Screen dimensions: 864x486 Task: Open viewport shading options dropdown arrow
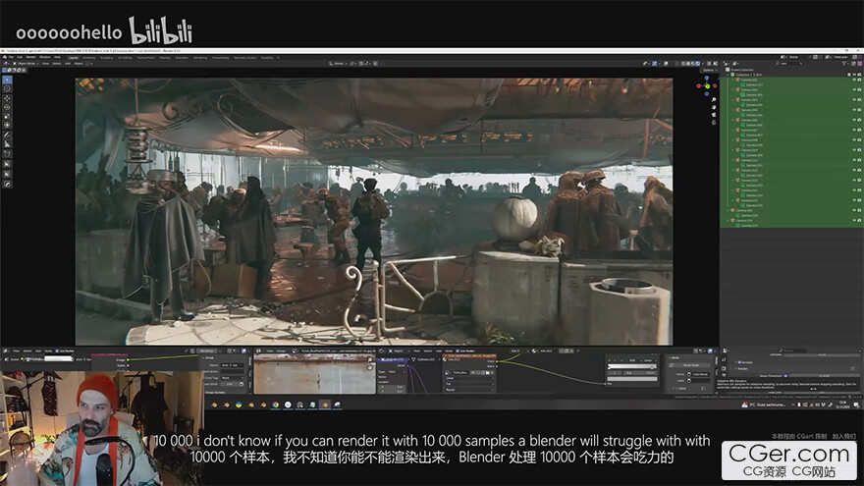(x=702, y=64)
